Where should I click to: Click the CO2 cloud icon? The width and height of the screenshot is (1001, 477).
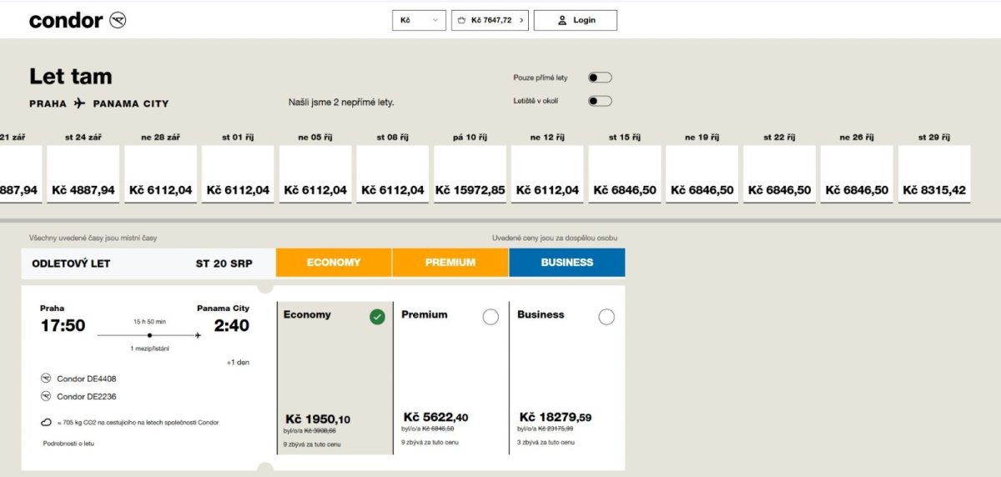[x=46, y=422]
